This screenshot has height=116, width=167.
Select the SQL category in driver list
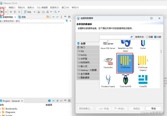88,51
